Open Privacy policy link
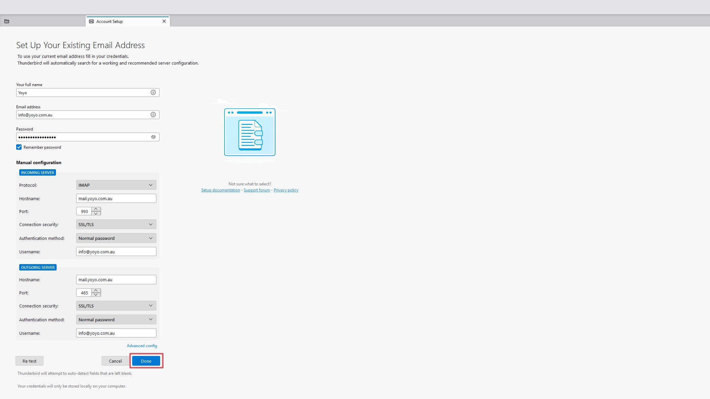710x399 pixels. tap(286, 190)
